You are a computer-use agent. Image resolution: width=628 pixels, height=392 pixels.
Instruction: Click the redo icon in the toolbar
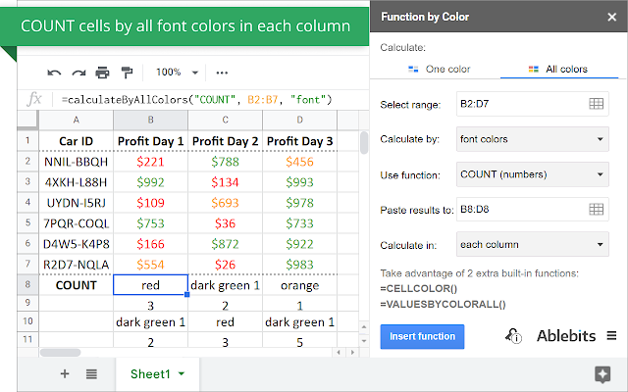click(x=78, y=72)
